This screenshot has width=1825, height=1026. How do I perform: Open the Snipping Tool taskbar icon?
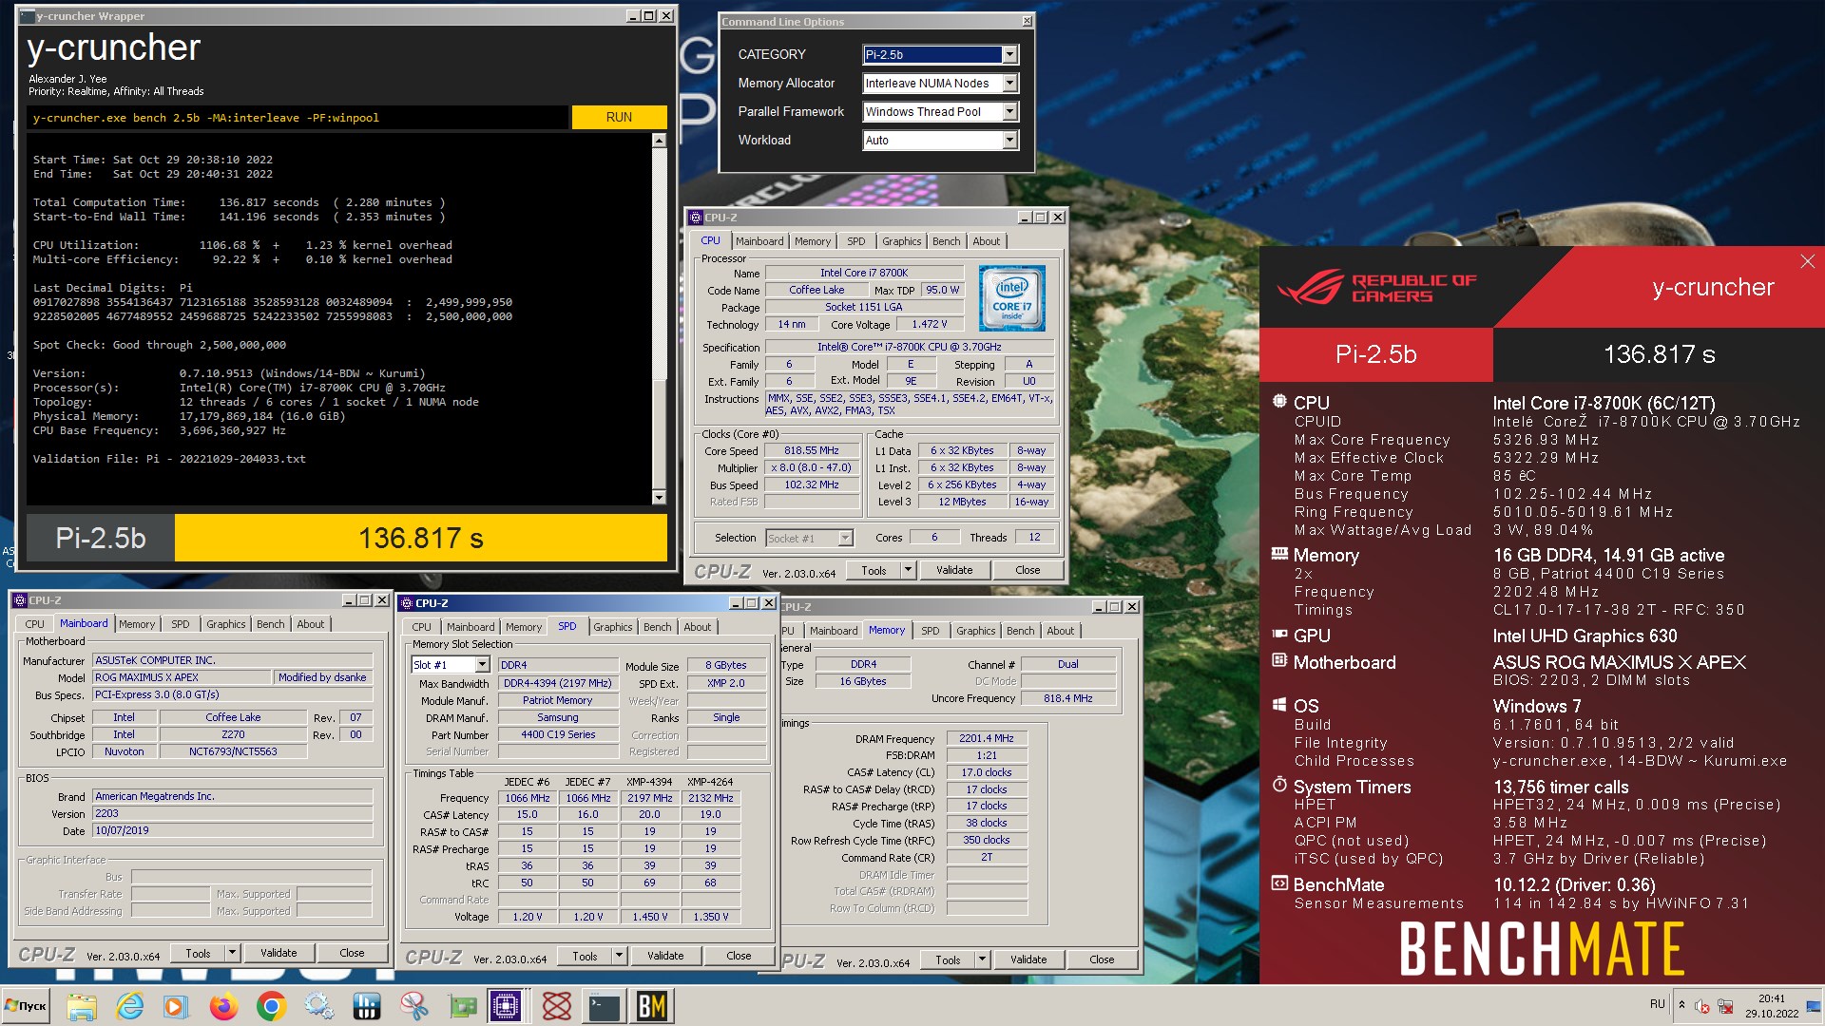point(413,1006)
